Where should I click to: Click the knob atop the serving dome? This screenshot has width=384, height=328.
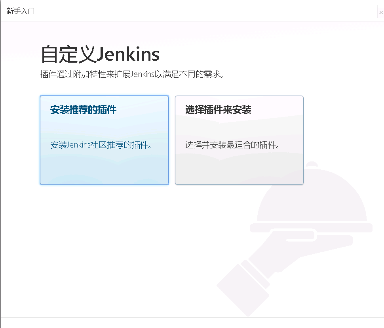312,164
